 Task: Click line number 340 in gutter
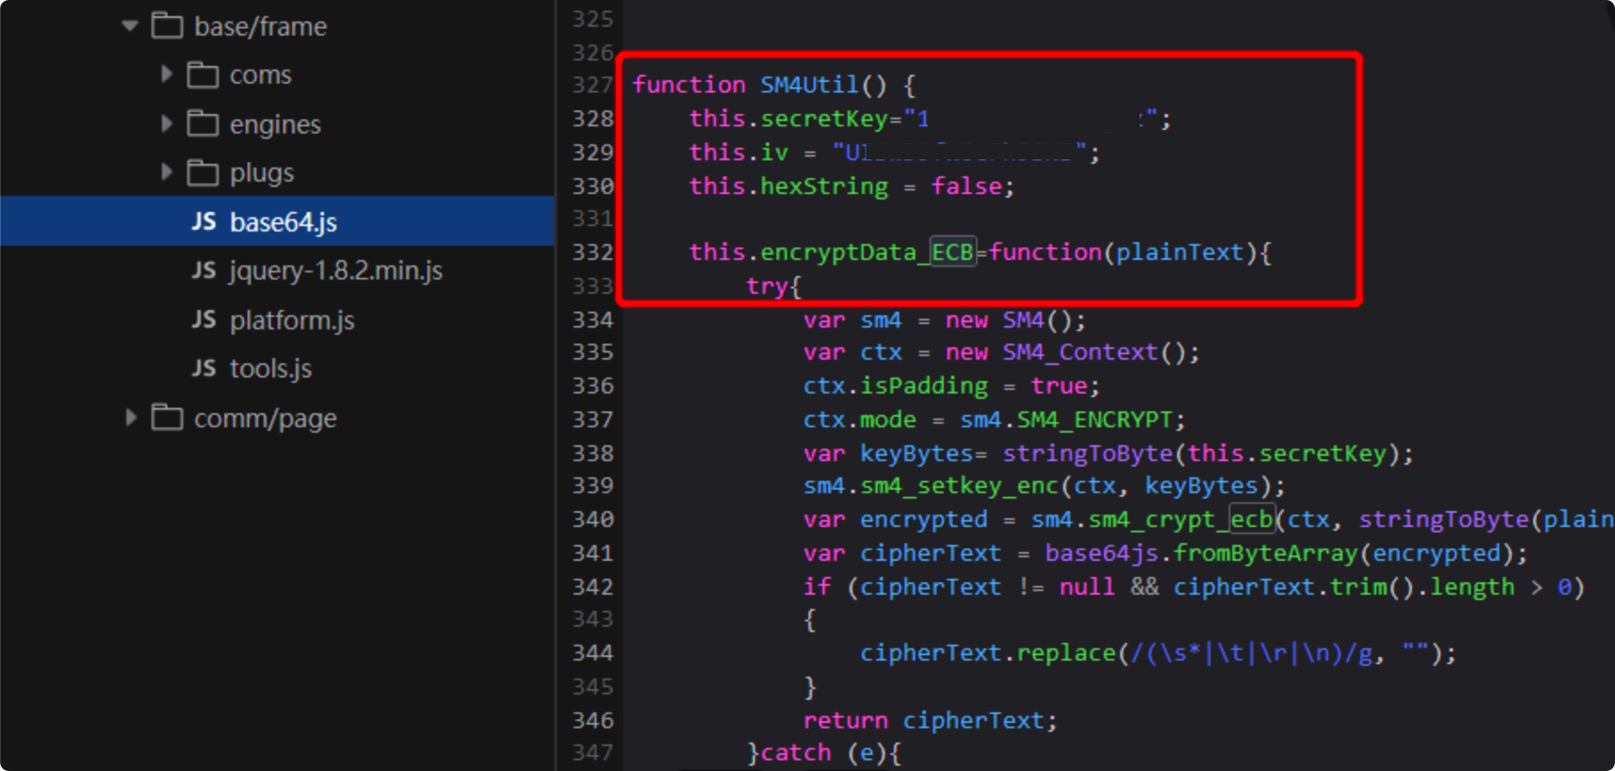click(592, 520)
